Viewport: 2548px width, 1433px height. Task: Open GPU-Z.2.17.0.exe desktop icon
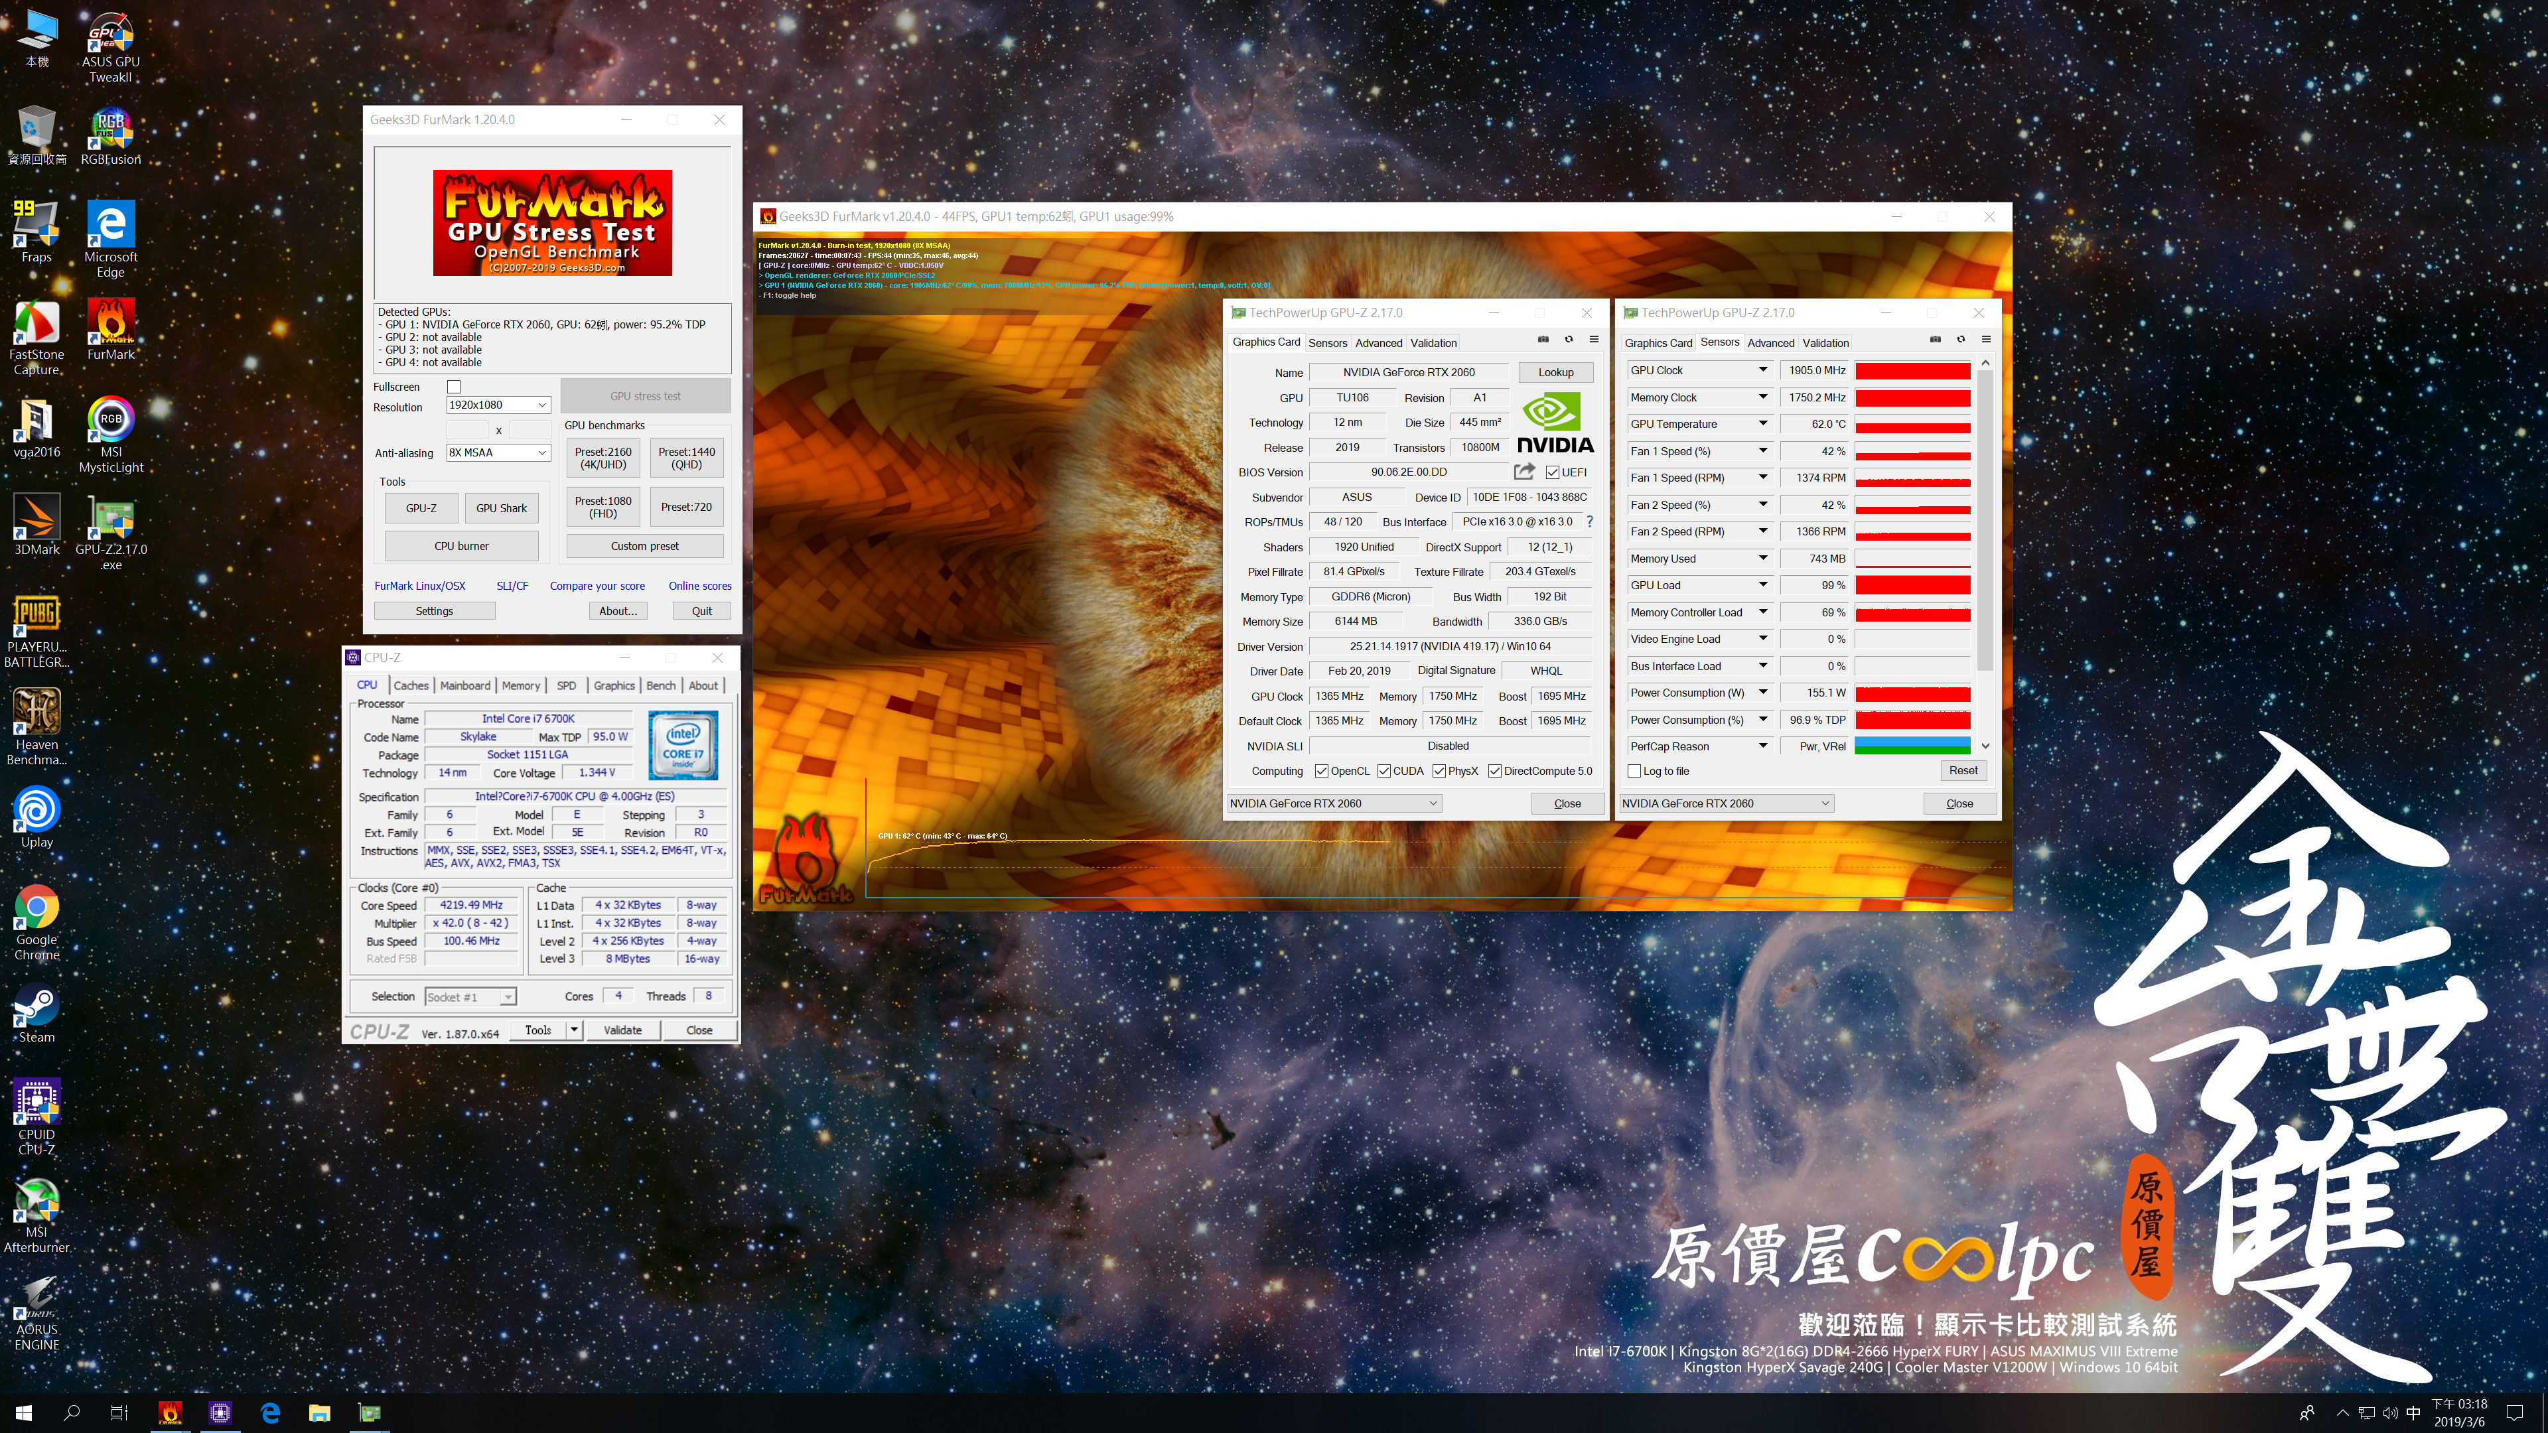111,532
